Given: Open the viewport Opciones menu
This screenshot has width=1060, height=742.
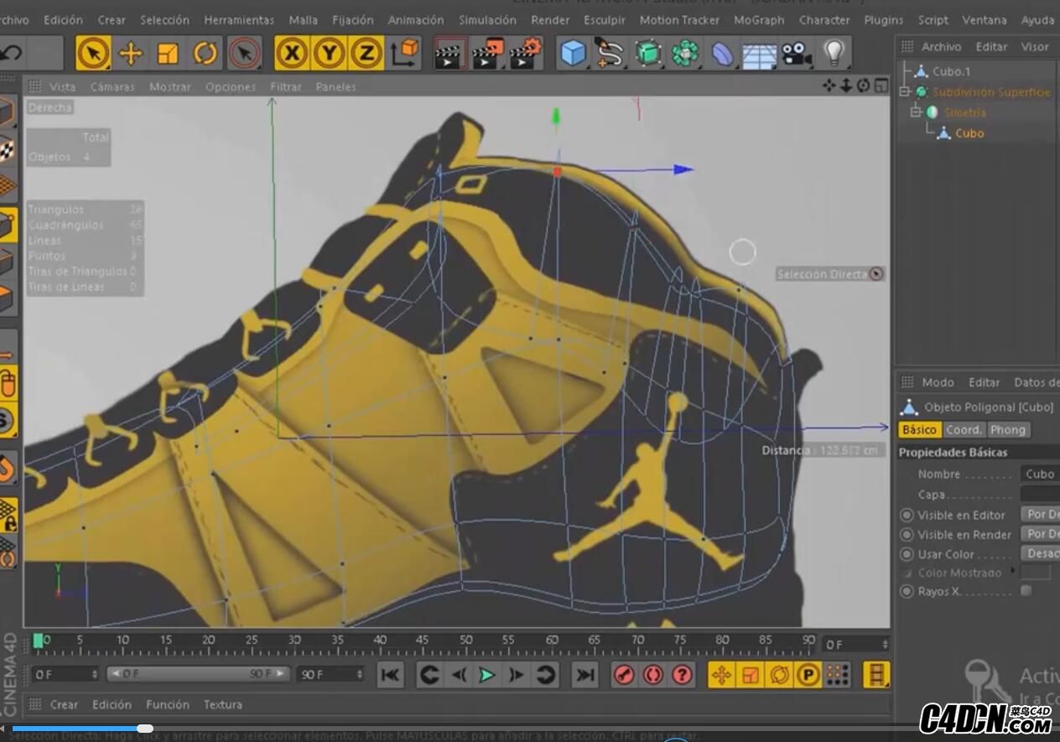Looking at the screenshot, I should (231, 86).
